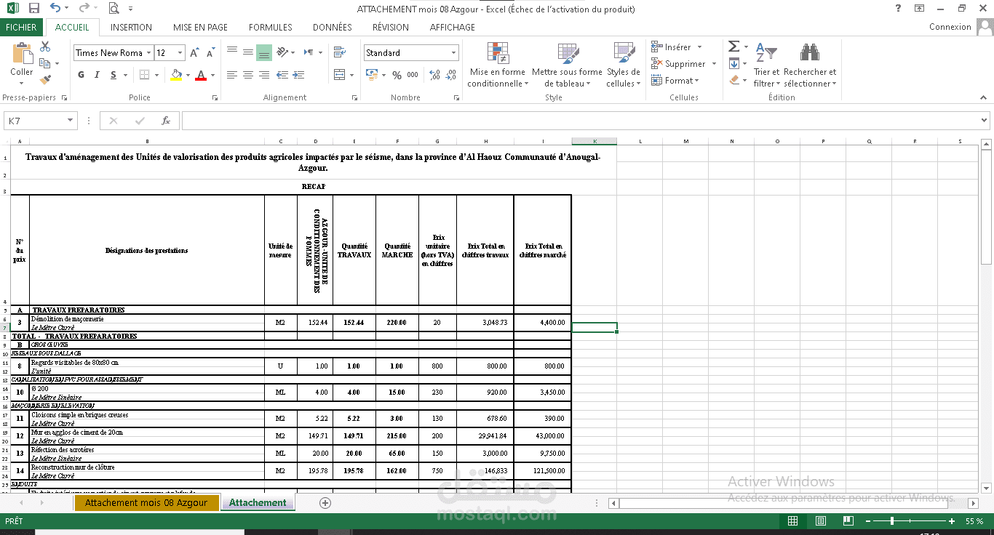Viewport: 994px width, 535px height.
Task: Switch to Page Layout view in status bar
Action: point(821,521)
